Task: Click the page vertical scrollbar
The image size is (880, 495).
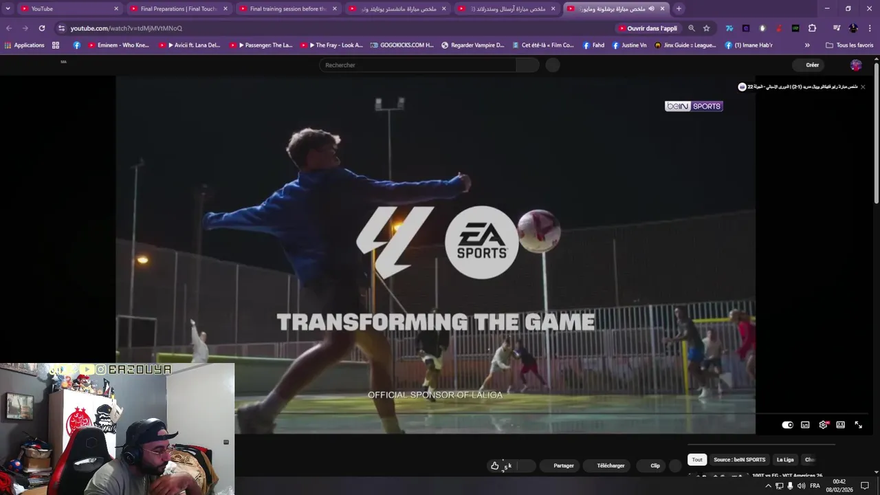Action: click(877, 134)
